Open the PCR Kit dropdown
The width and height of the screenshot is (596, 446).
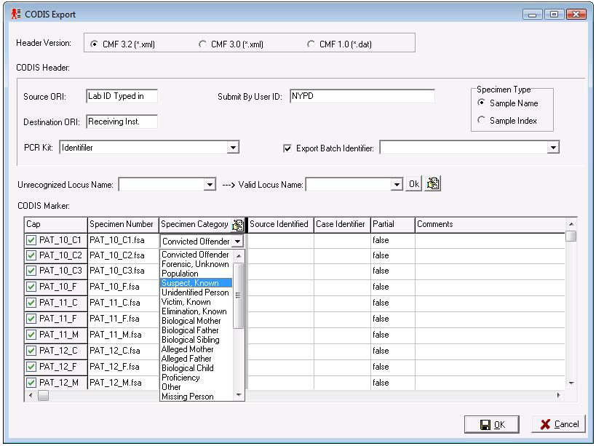tap(233, 148)
